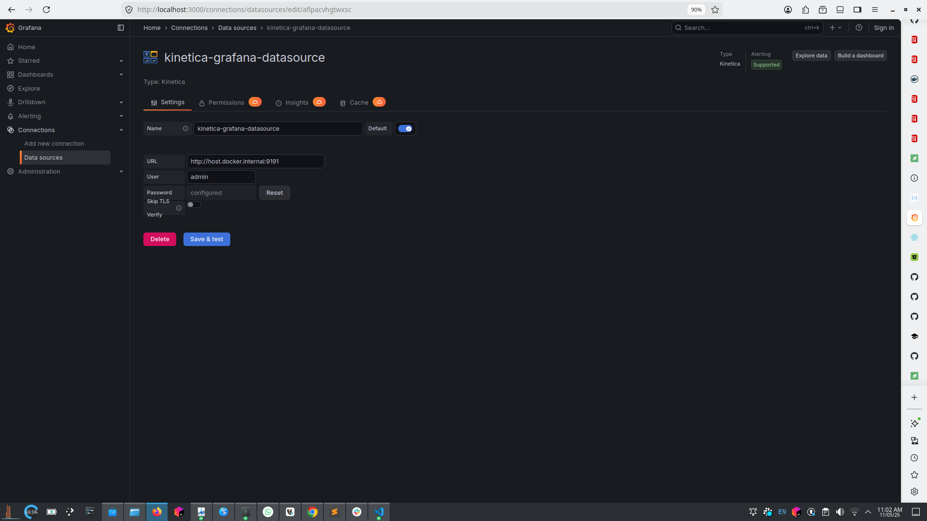Open Add new connection in side menu

click(54, 144)
